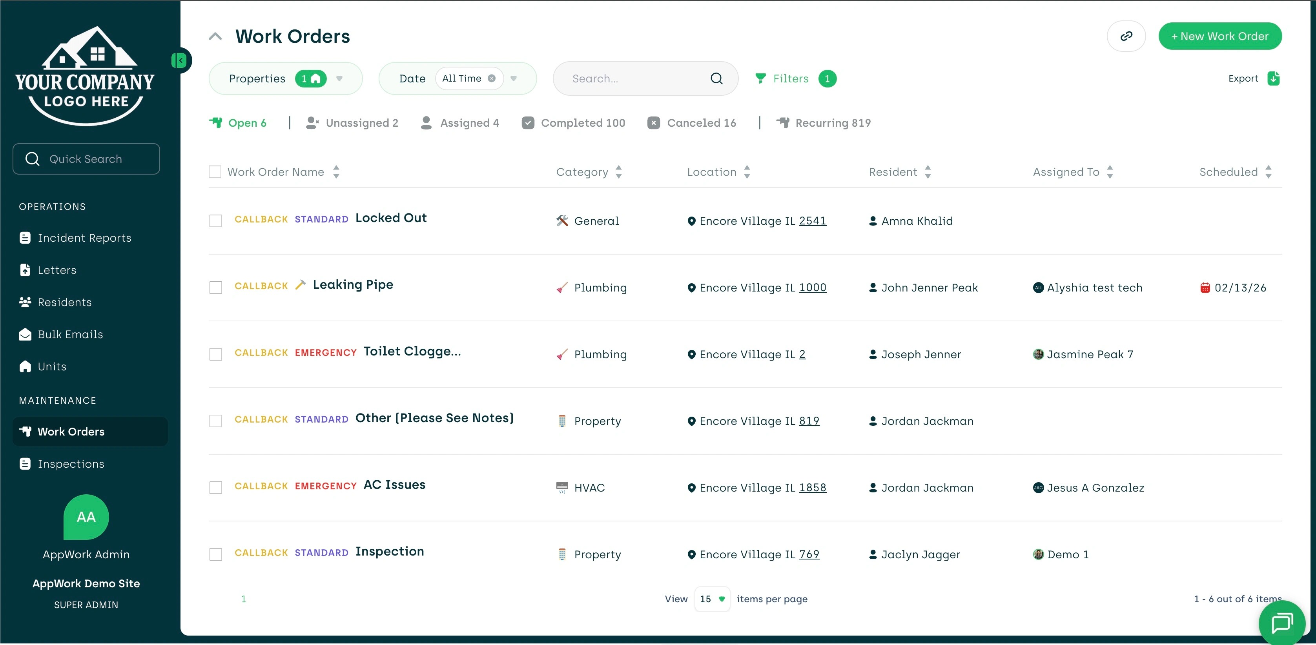Open Incident Reports in sidebar
The width and height of the screenshot is (1316, 645).
pos(84,238)
